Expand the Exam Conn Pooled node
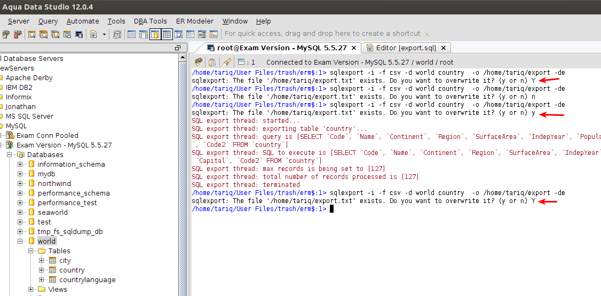Viewport: 601px width, 296px height. pyautogui.click(x=1, y=136)
